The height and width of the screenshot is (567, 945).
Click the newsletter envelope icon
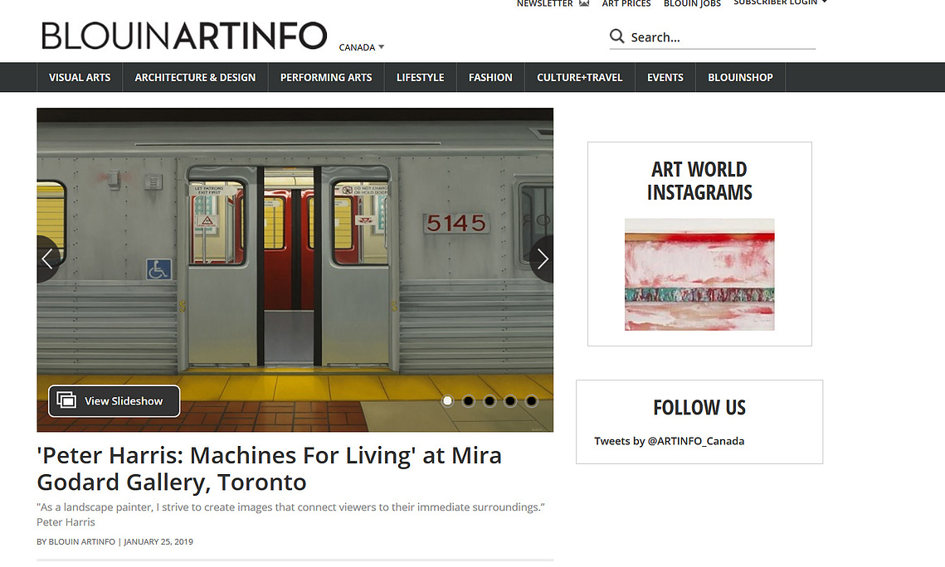tap(583, 3)
